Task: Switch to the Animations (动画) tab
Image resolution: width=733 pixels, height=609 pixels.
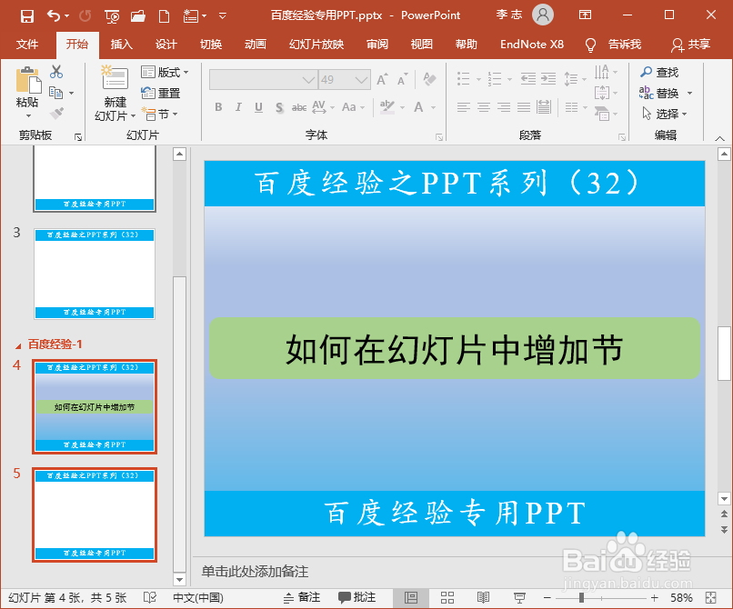Action: coord(256,45)
